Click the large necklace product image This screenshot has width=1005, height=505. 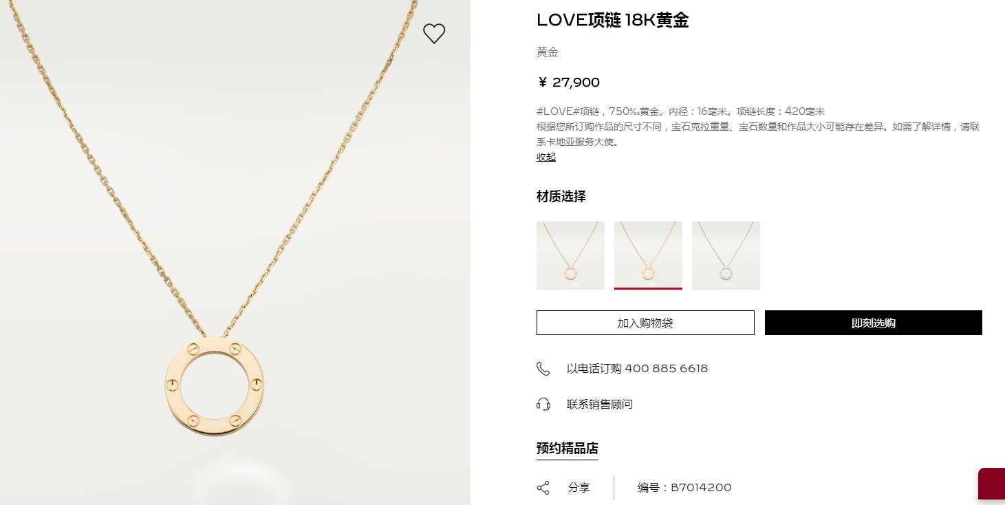coord(235,252)
